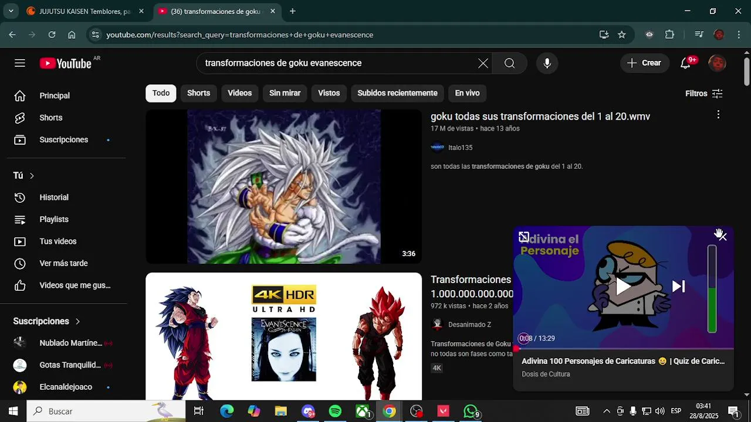
Task: Open the Crear create menu
Action: pos(644,63)
